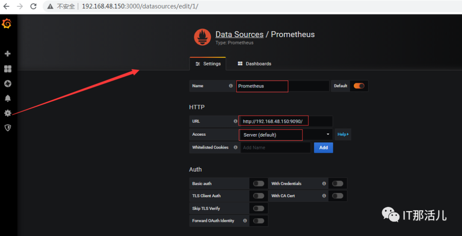Enable the Skip TLS Verify toggle
This screenshot has width=462, height=236.
[x=259, y=208]
